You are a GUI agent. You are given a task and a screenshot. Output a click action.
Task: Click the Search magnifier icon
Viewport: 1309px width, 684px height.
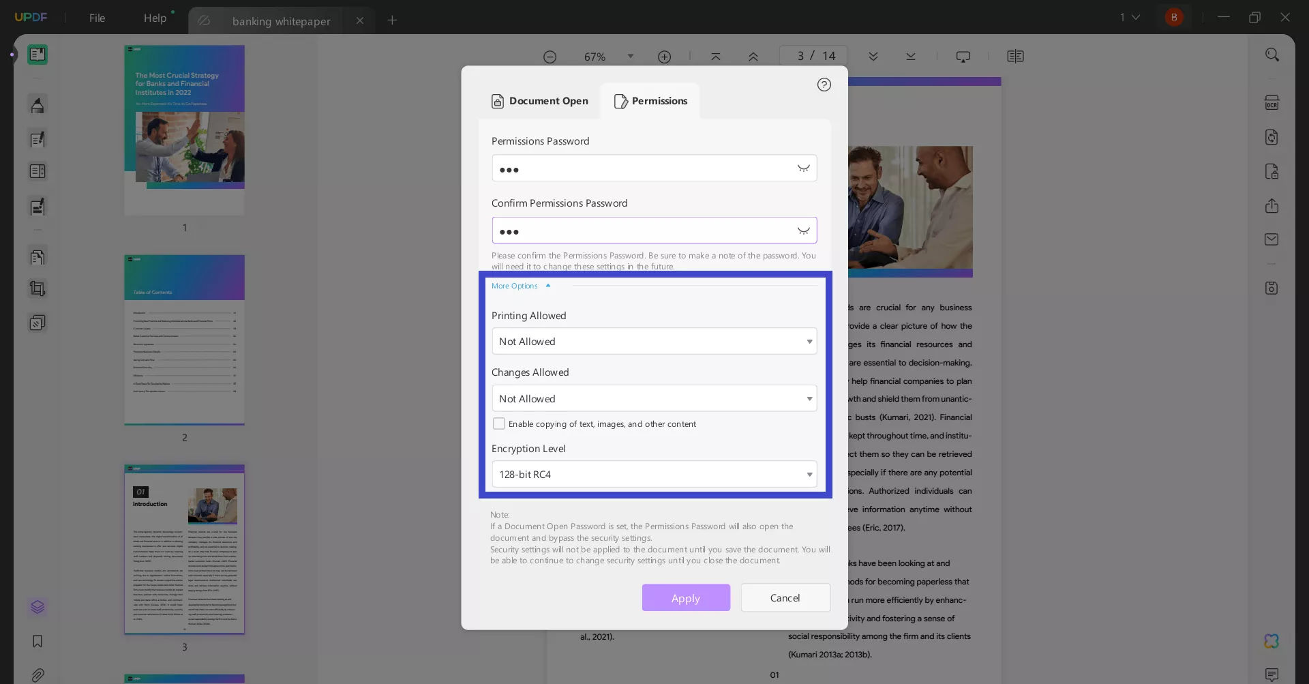coord(1272,55)
